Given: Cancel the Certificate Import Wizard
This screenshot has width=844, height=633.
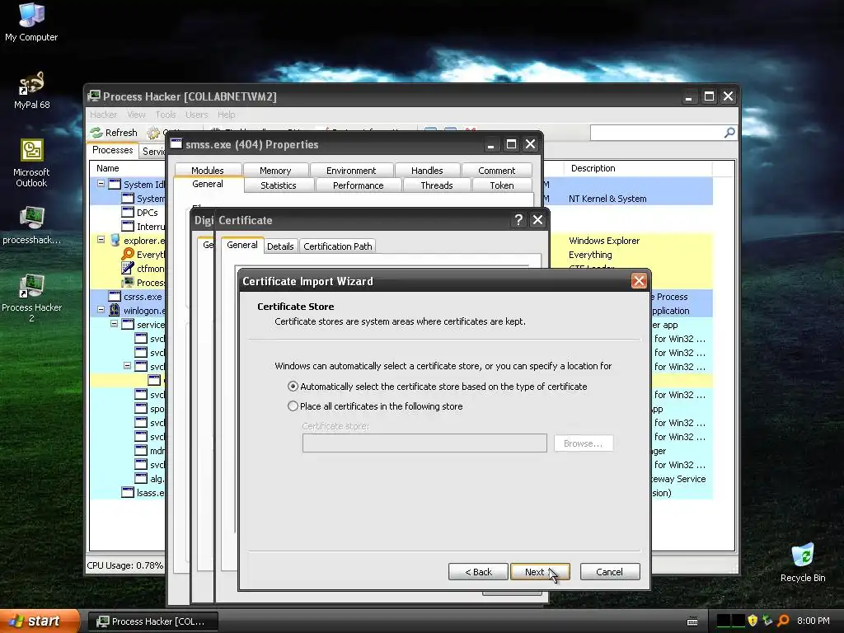Looking at the screenshot, I should [610, 572].
